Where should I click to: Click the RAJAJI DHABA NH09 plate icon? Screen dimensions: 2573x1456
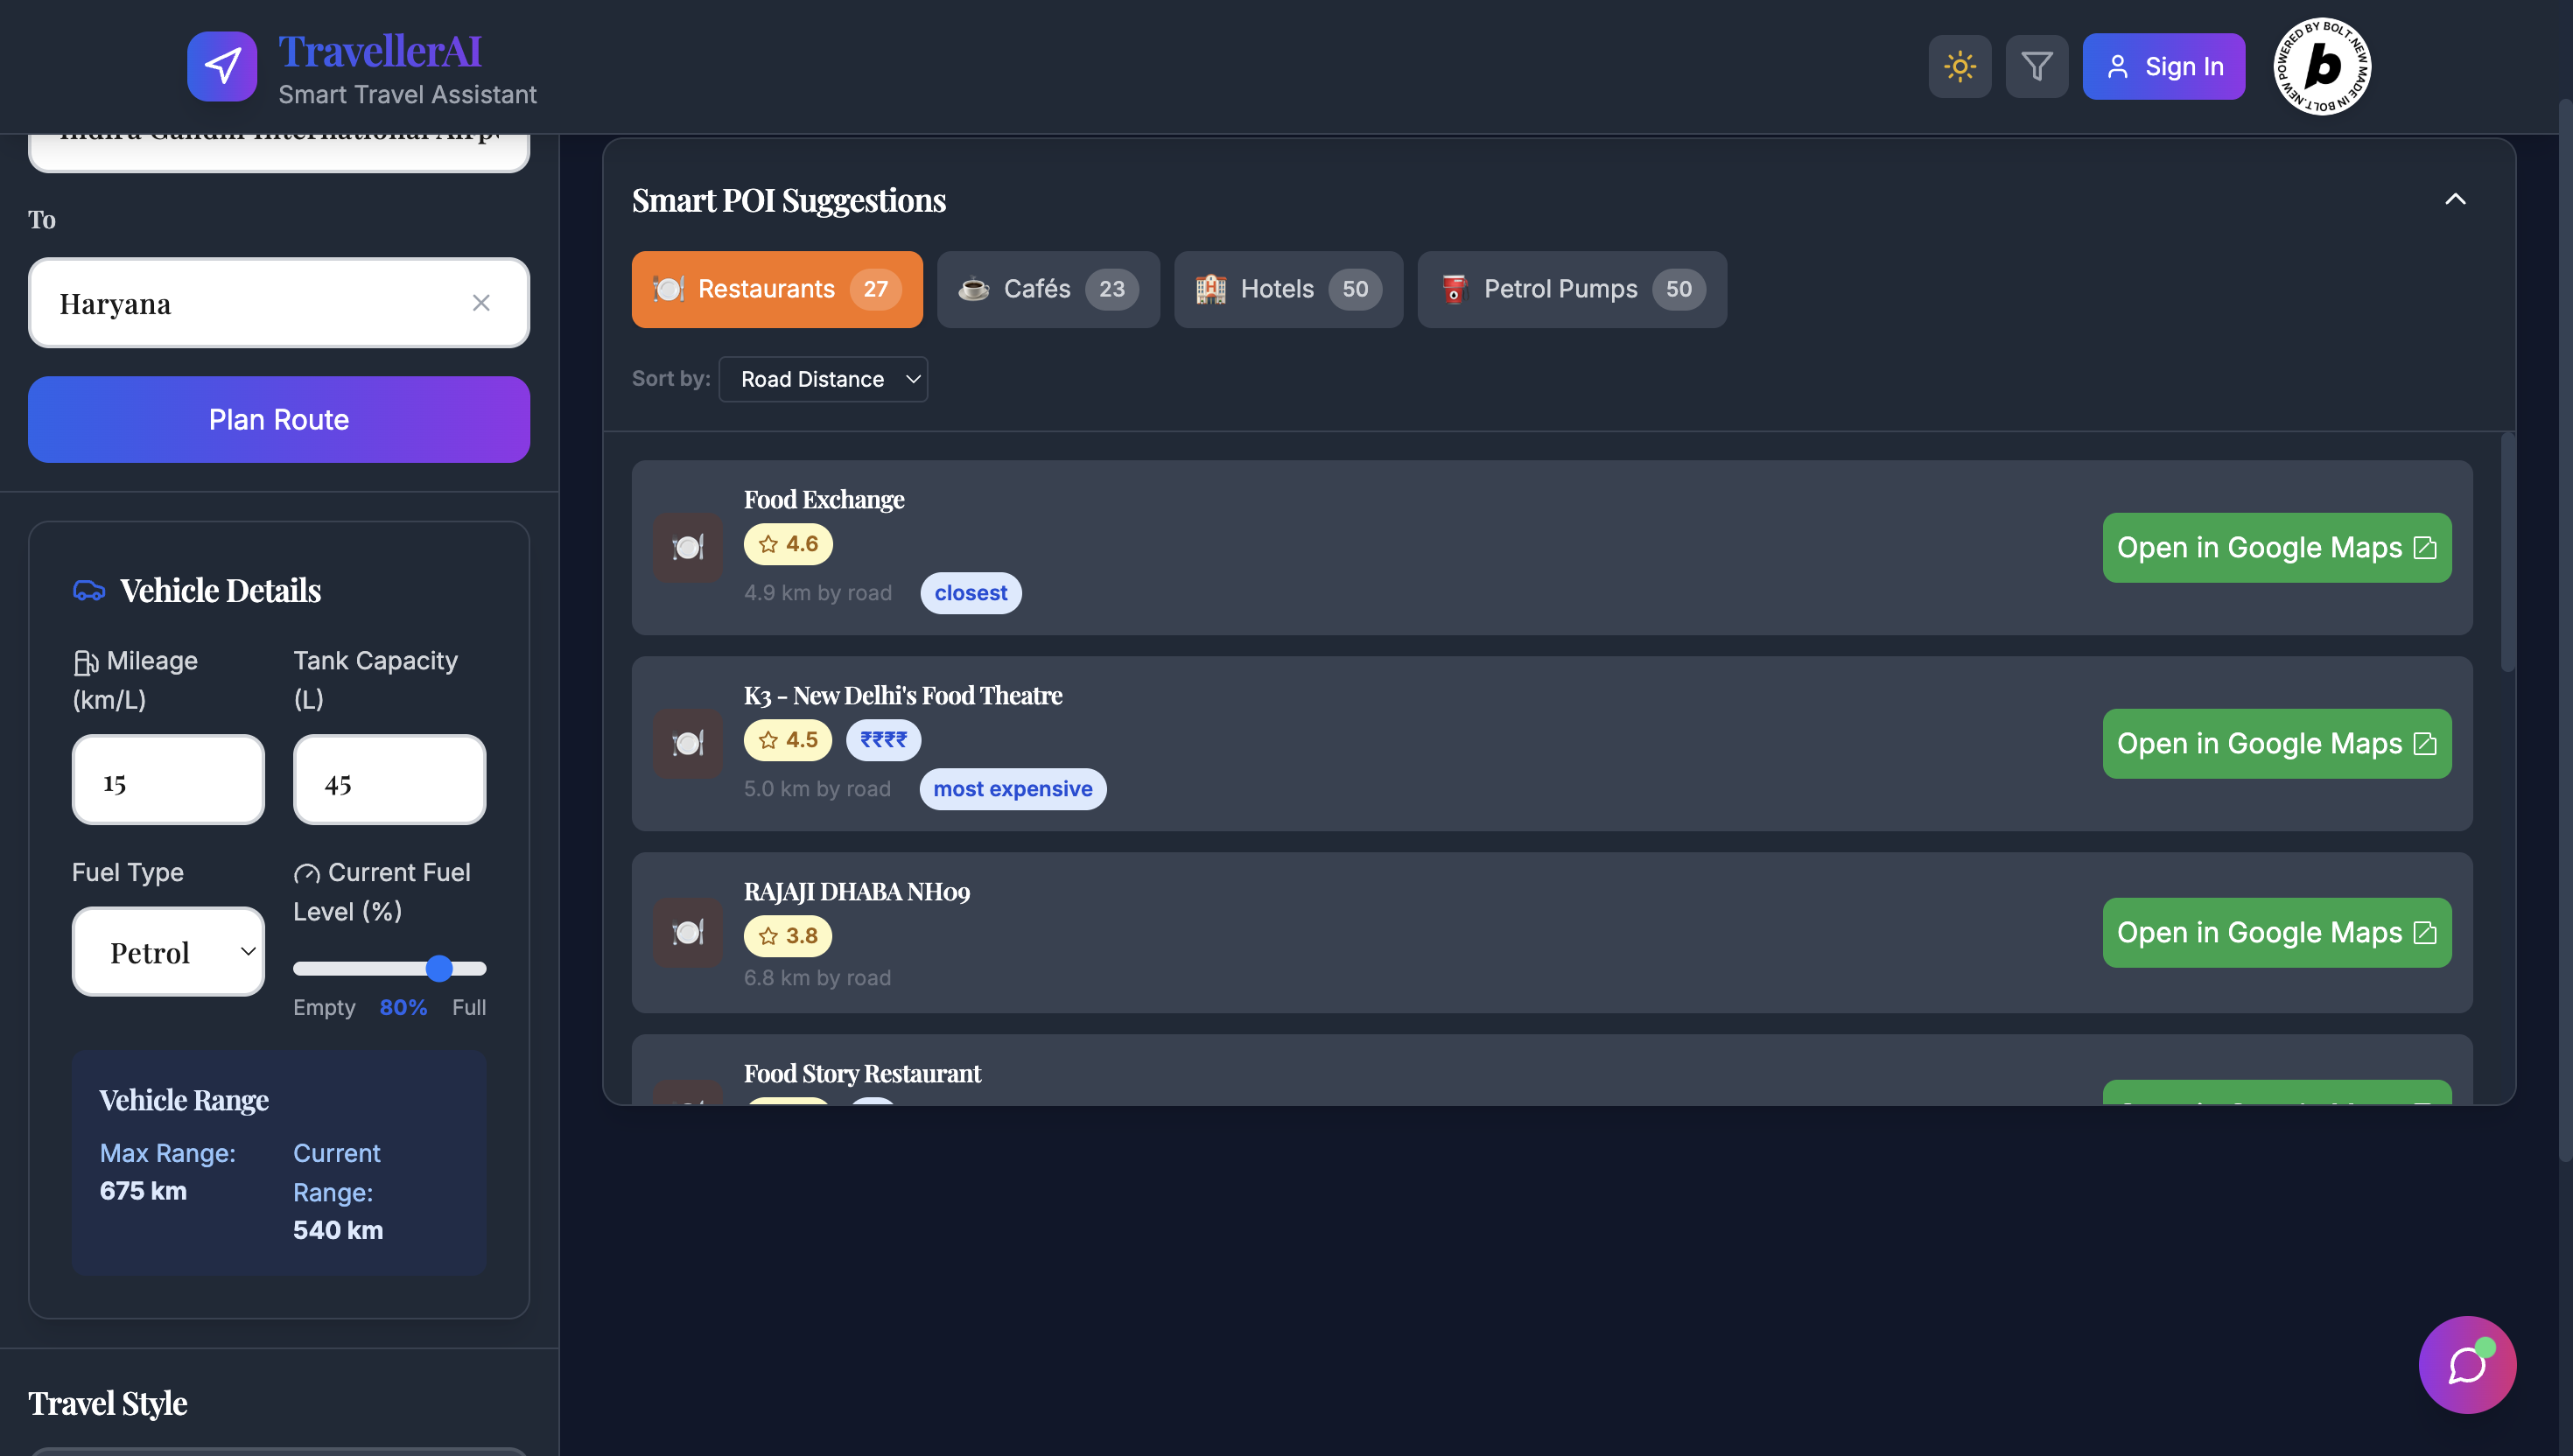tap(688, 933)
